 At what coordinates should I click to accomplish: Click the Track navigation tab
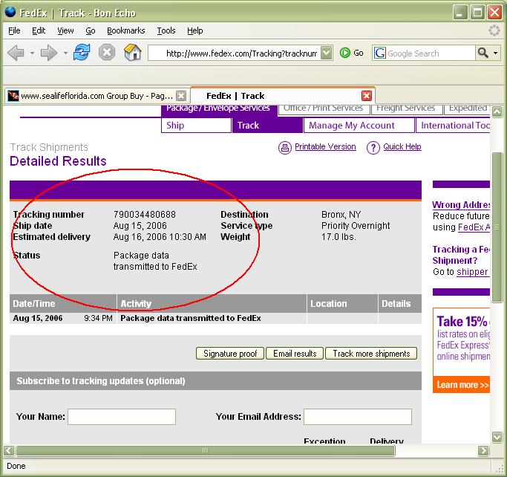(267, 126)
